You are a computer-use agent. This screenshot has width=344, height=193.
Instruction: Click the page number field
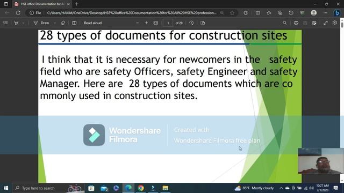click(168, 23)
